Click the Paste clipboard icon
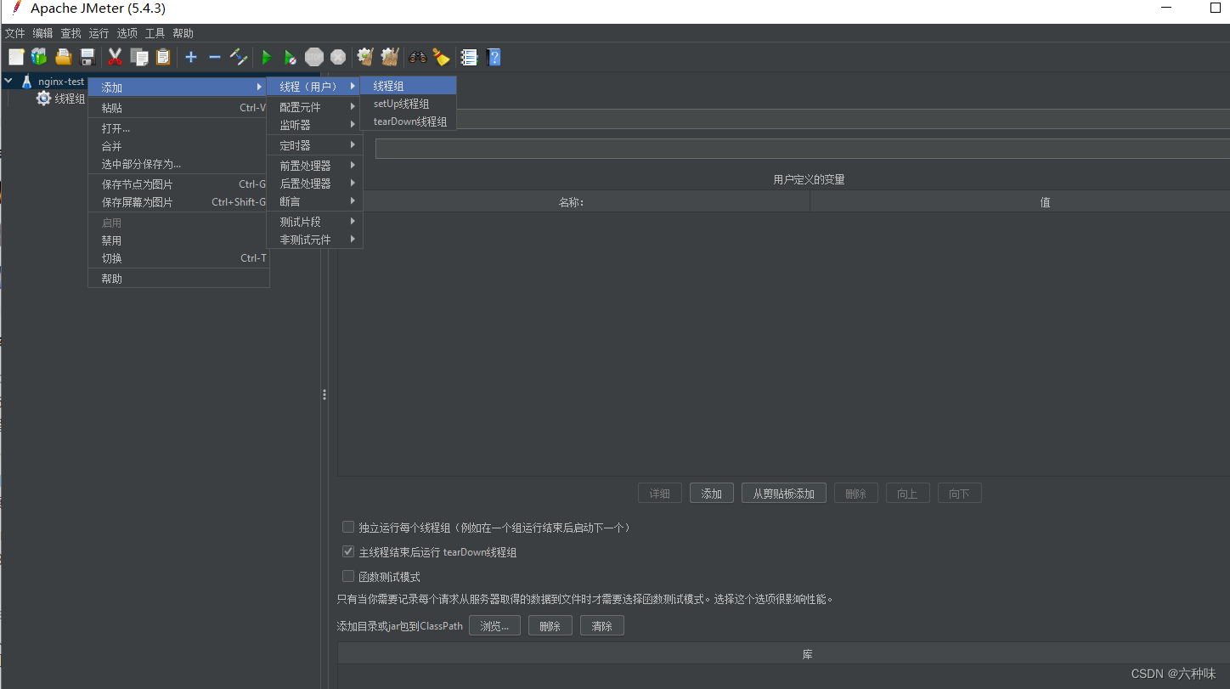 coord(162,57)
